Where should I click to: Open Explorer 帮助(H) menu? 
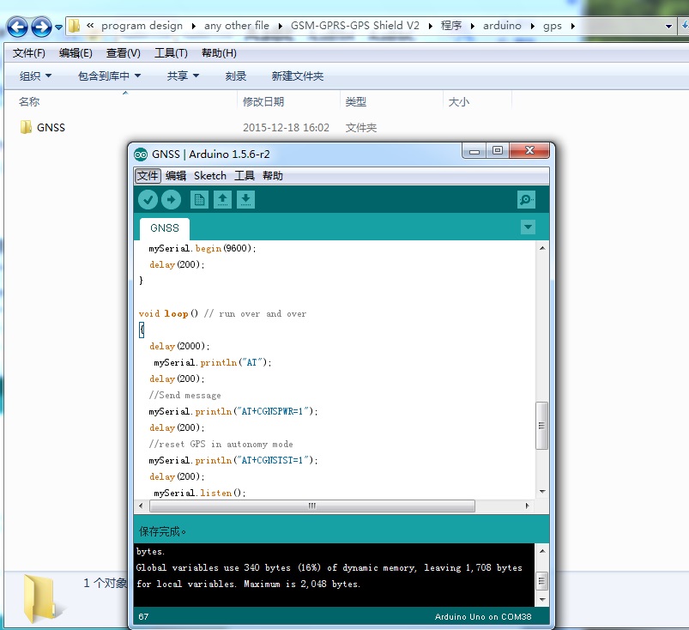click(219, 53)
